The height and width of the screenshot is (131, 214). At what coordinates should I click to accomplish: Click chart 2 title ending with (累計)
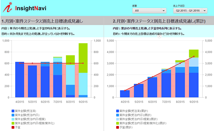[x=159, y=21]
